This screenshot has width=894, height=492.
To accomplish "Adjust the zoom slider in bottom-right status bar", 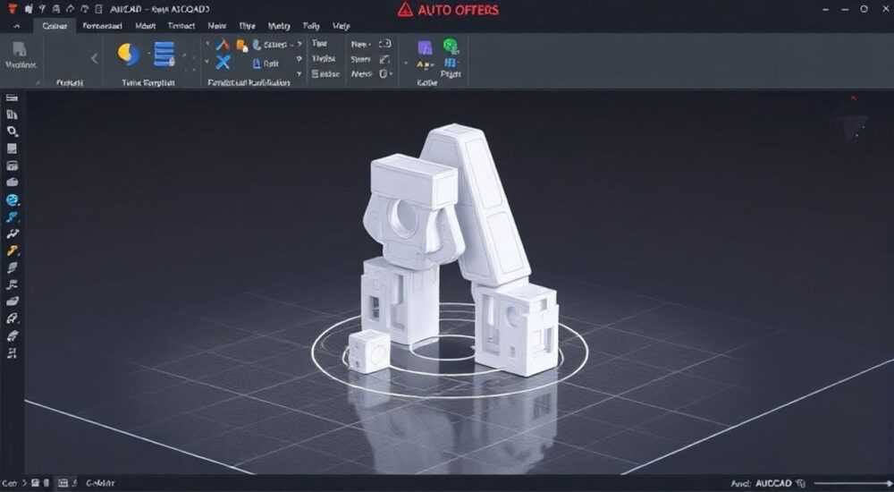I will [853, 483].
